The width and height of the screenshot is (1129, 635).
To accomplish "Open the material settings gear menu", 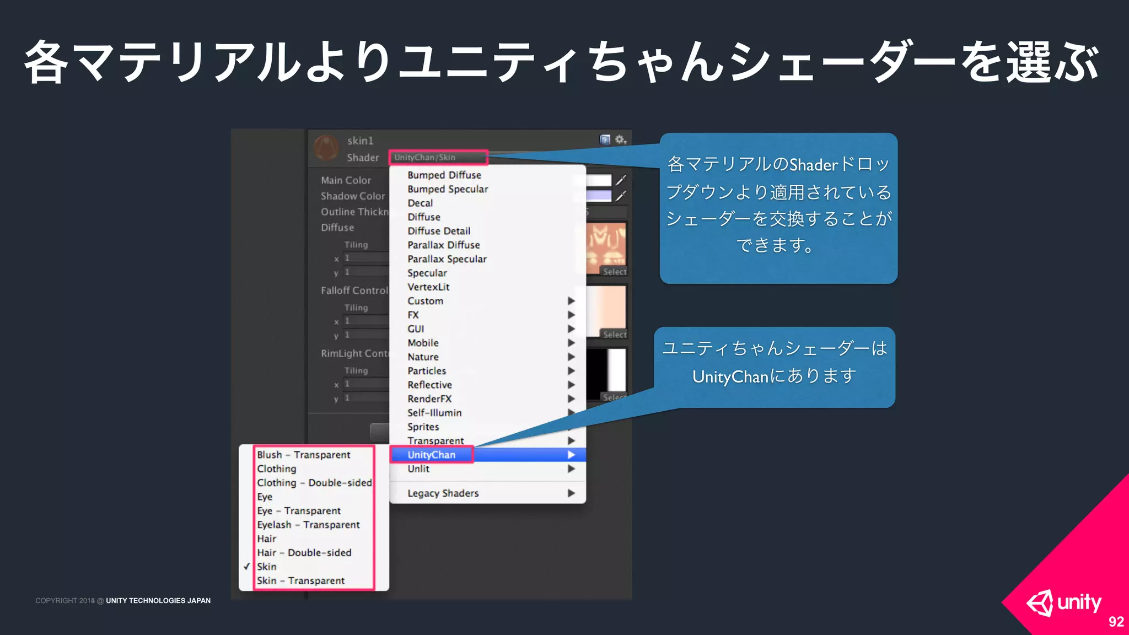I will pyautogui.click(x=621, y=139).
